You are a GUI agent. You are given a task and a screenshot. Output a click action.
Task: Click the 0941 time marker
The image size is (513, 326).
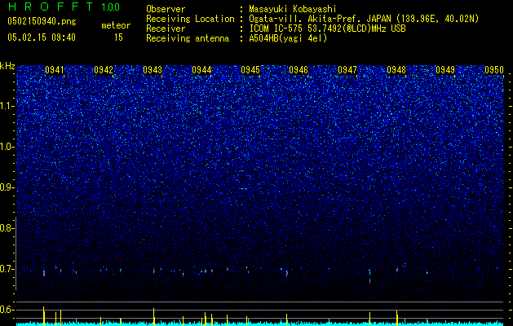point(55,70)
